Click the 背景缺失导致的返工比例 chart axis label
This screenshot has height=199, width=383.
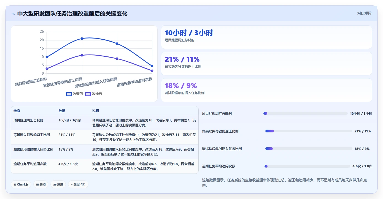[63, 82]
